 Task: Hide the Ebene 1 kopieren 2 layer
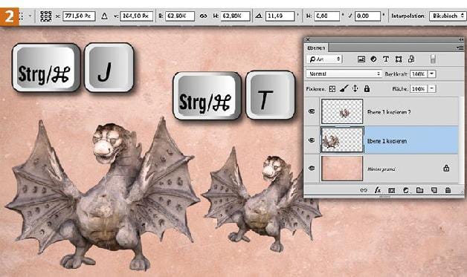click(x=312, y=111)
